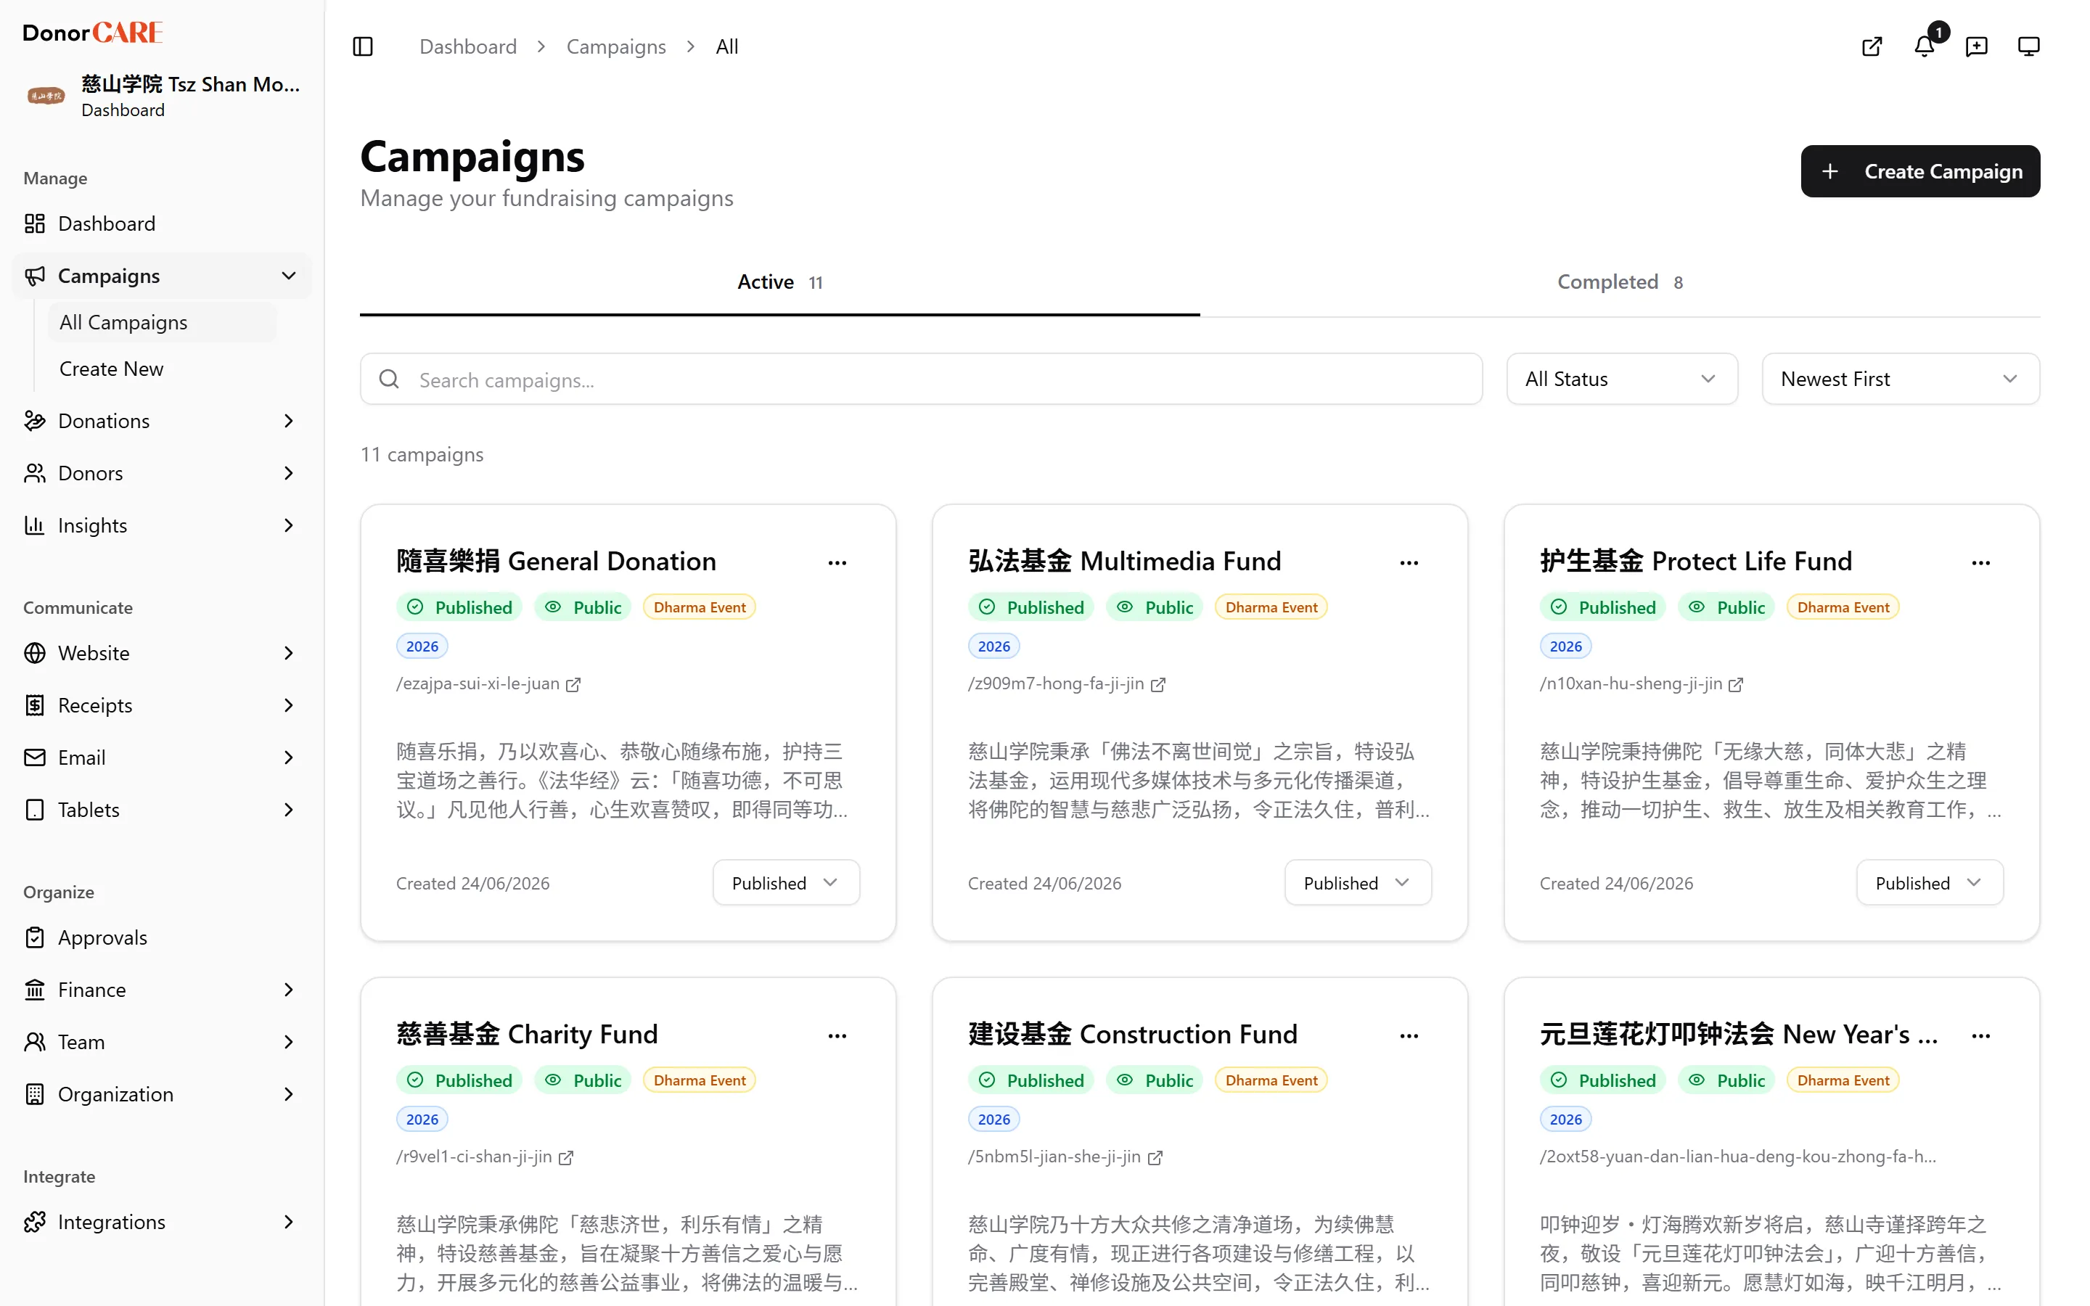2090x1306 pixels.
Task: Expand the Email sidebar section
Action: click(x=288, y=757)
